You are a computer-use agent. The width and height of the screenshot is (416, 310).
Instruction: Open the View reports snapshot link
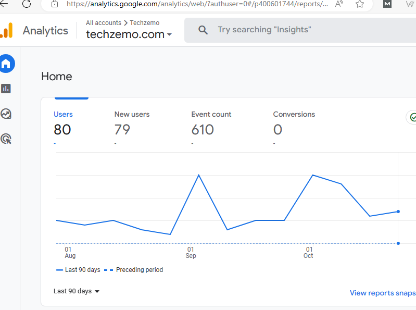(383, 293)
